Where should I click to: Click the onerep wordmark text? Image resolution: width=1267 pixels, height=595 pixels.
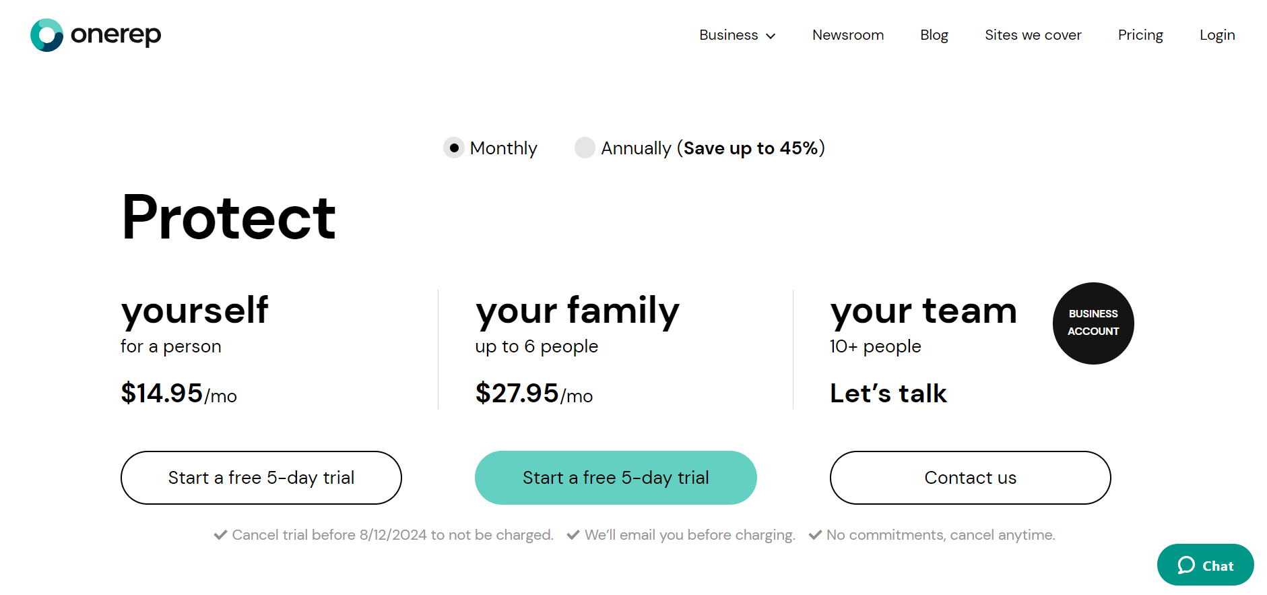116,35
